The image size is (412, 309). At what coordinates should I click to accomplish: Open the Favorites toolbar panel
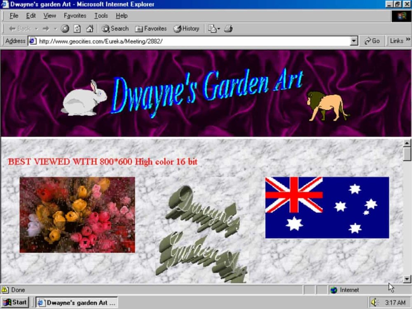(151, 28)
